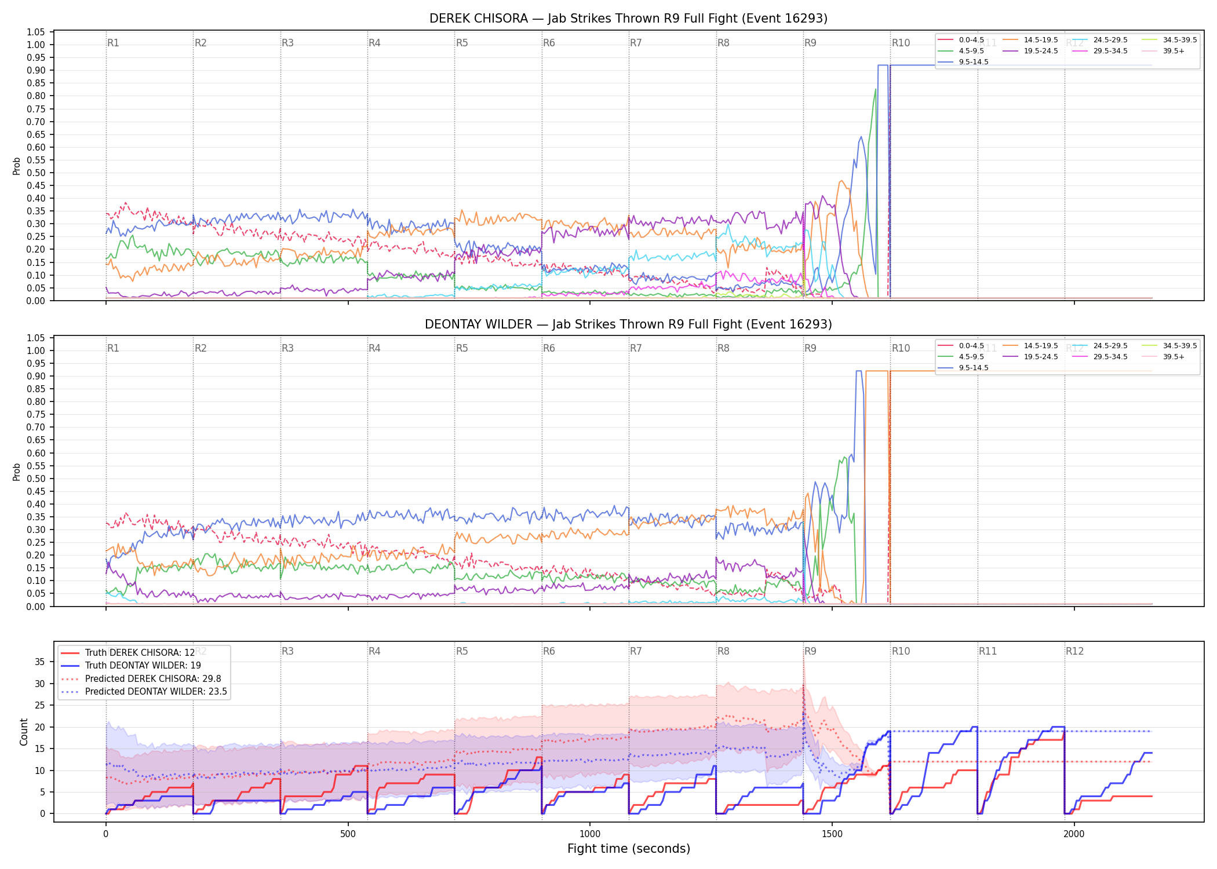The width and height of the screenshot is (1217, 869).
Task: Click the R11 round label in Count chart
Action: [988, 651]
